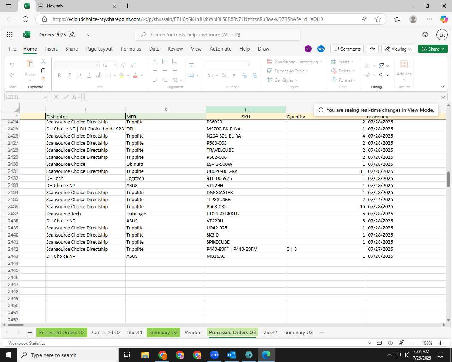Switch to the Vendors sheet tab
The height and width of the screenshot is (362, 452).
(x=194, y=332)
